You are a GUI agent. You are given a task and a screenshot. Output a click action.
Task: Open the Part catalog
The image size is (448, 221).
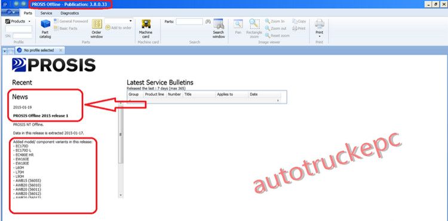click(x=45, y=29)
